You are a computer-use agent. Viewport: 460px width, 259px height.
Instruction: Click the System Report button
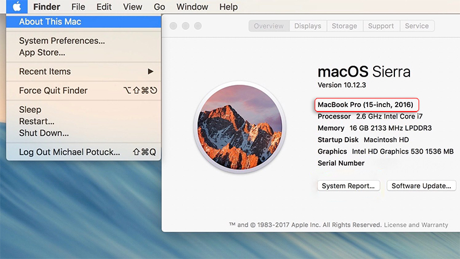point(348,186)
